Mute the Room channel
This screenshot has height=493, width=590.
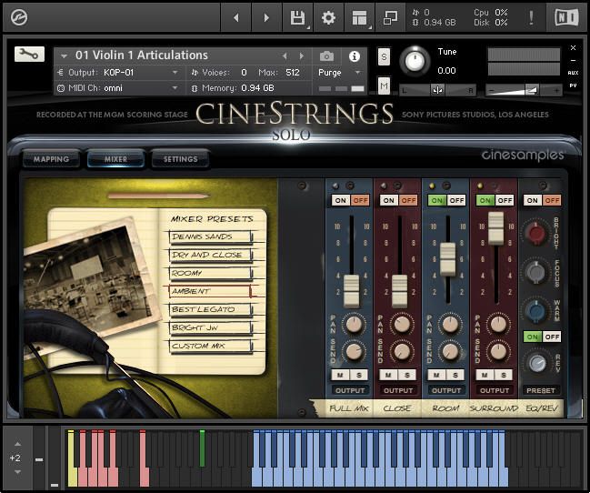coord(436,375)
